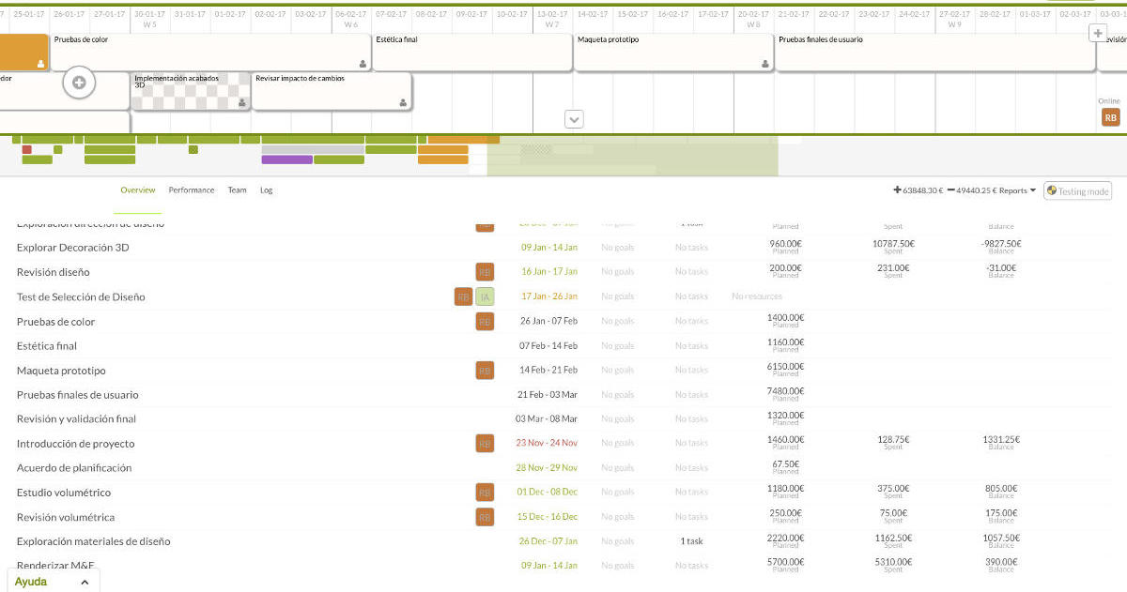Expand the Ayuda help panel
The height and width of the screenshot is (592, 1127).
pyautogui.click(x=53, y=582)
